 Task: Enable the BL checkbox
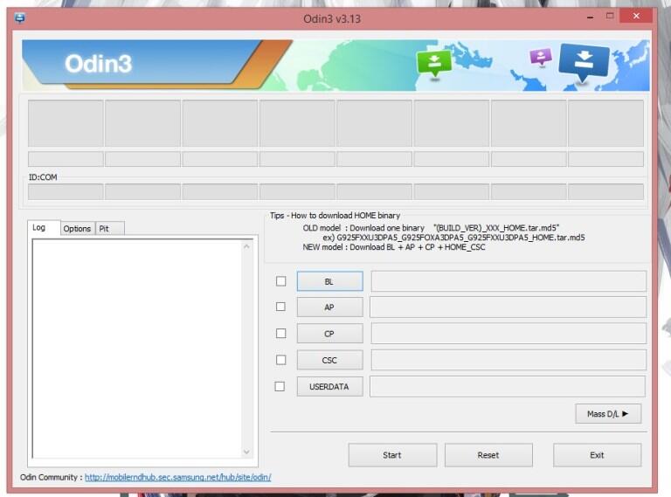280,281
